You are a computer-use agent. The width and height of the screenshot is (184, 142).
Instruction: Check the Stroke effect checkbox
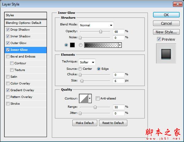click(8, 104)
